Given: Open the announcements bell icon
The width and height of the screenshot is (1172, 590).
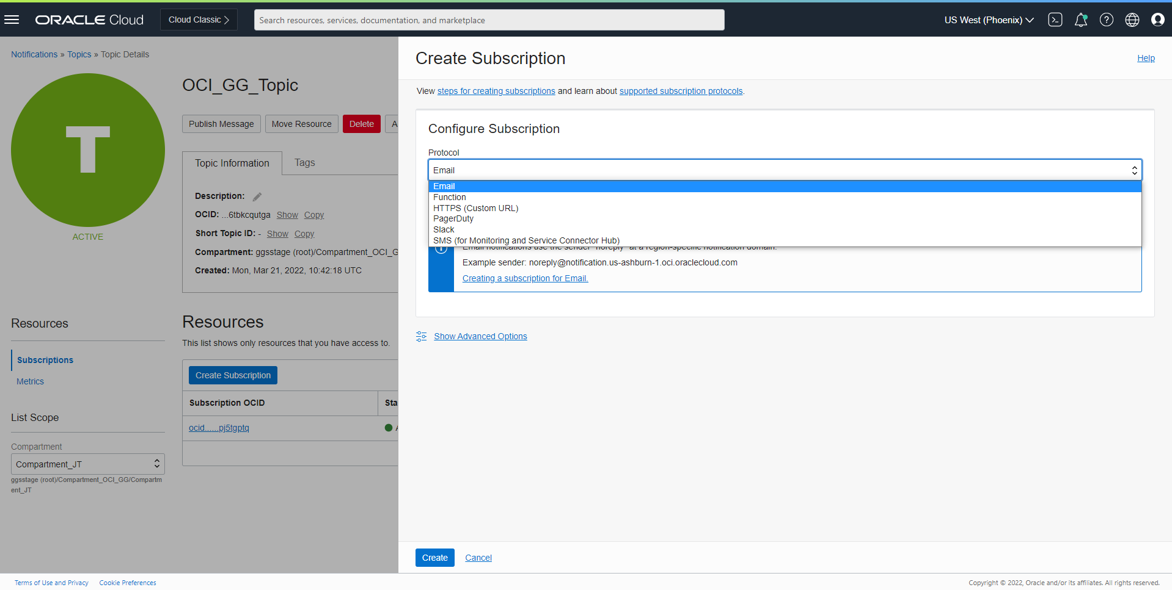Looking at the screenshot, I should (x=1081, y=20).
